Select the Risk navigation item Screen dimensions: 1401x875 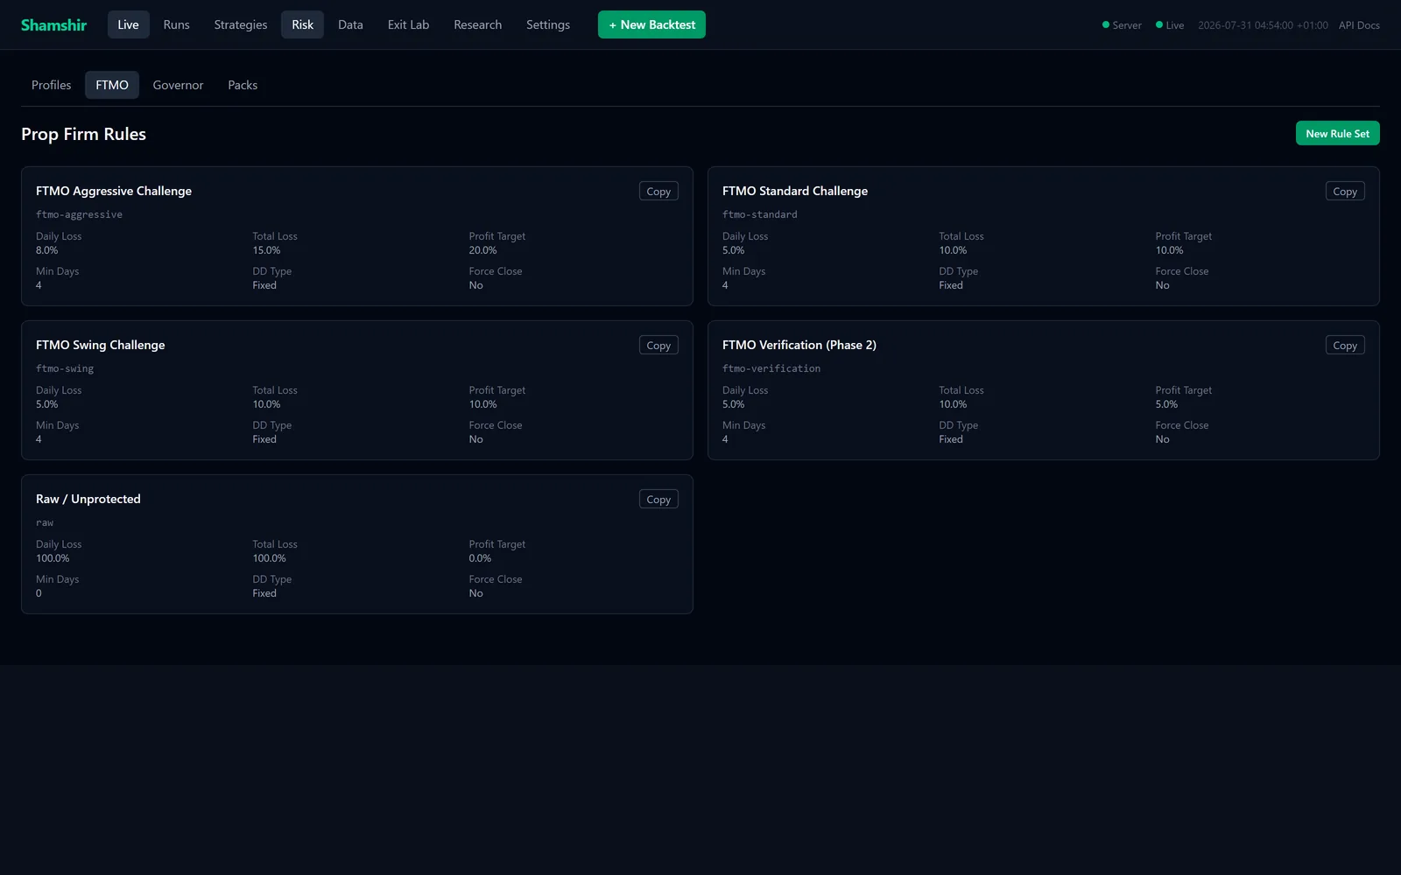click(302, 24)
